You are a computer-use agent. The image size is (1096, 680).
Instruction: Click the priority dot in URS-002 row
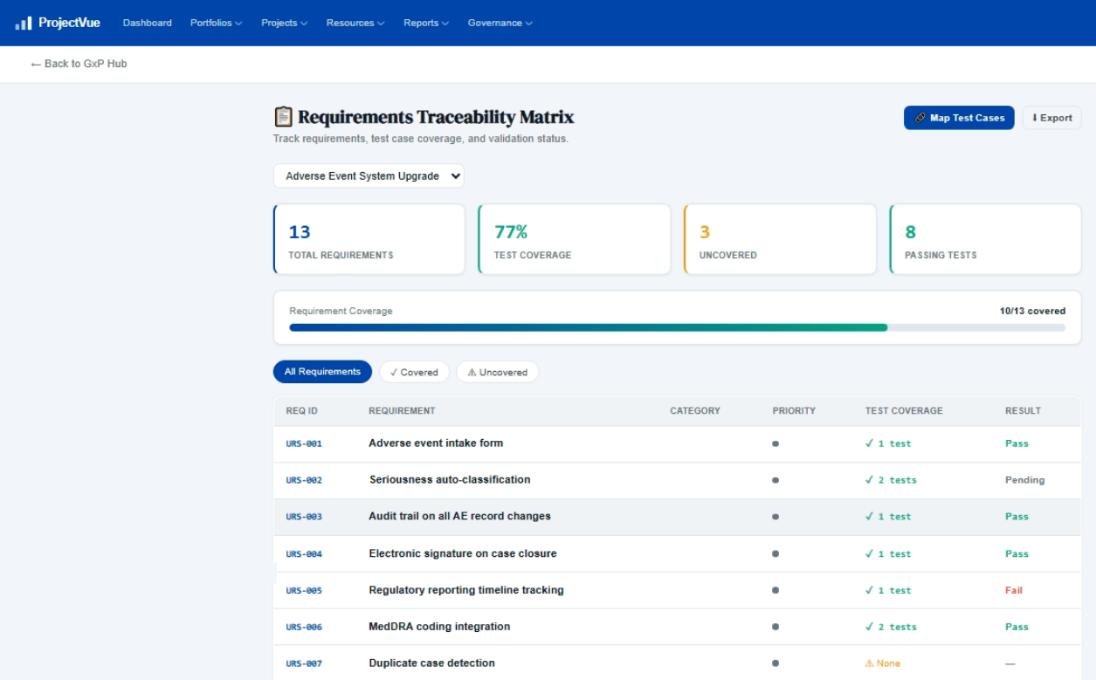(775, 480)
